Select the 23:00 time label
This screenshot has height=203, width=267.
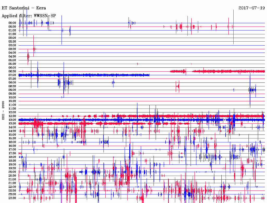click(12, 194)
